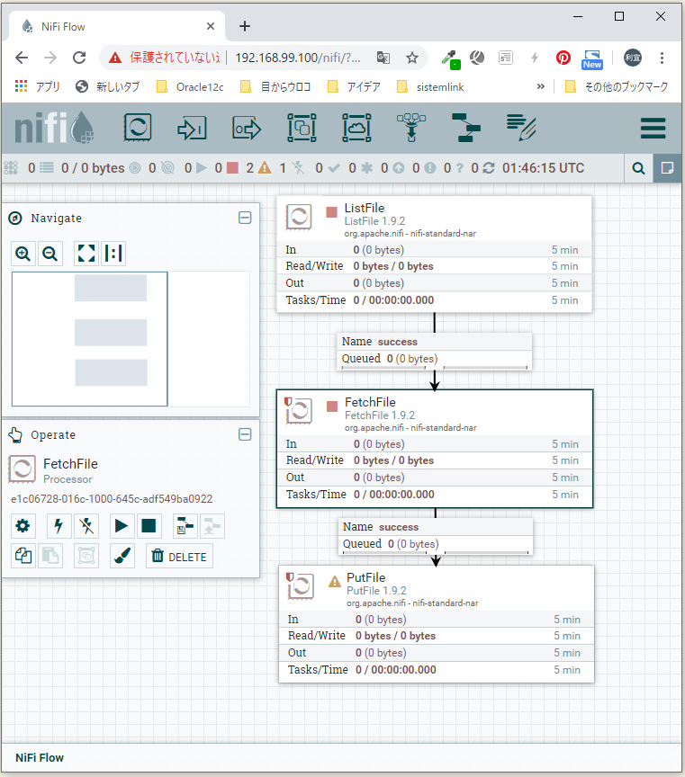The image size is (685, 777).
Task: Click the Chrome profile avatar
Action: point(633,58)
